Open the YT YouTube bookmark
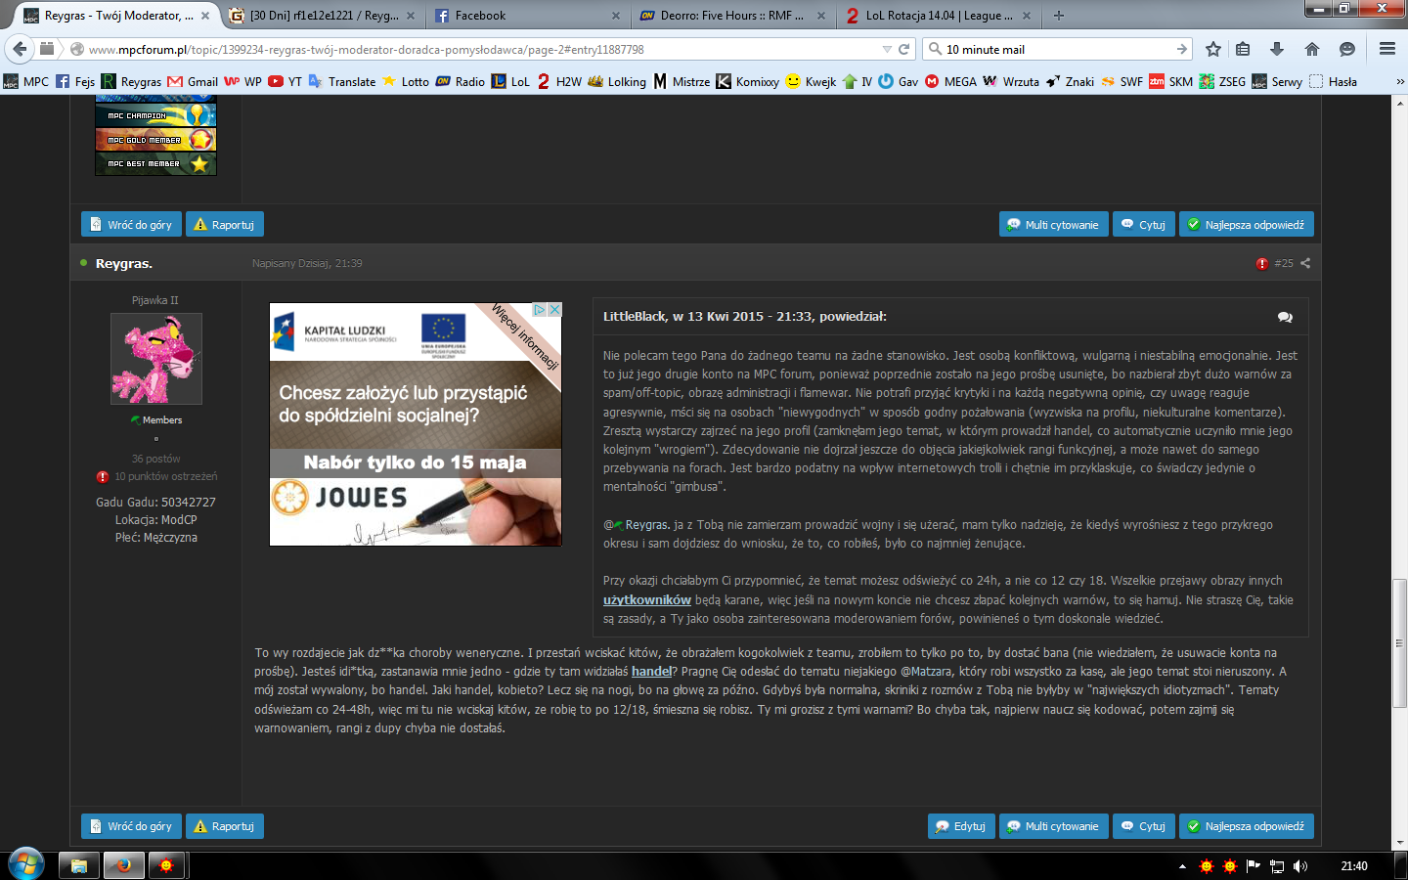 point(286,82)
